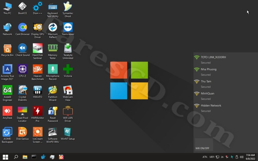Screen dimensions: 258x161
Task: Open the Network desktop icon
Action: point(7,29)
